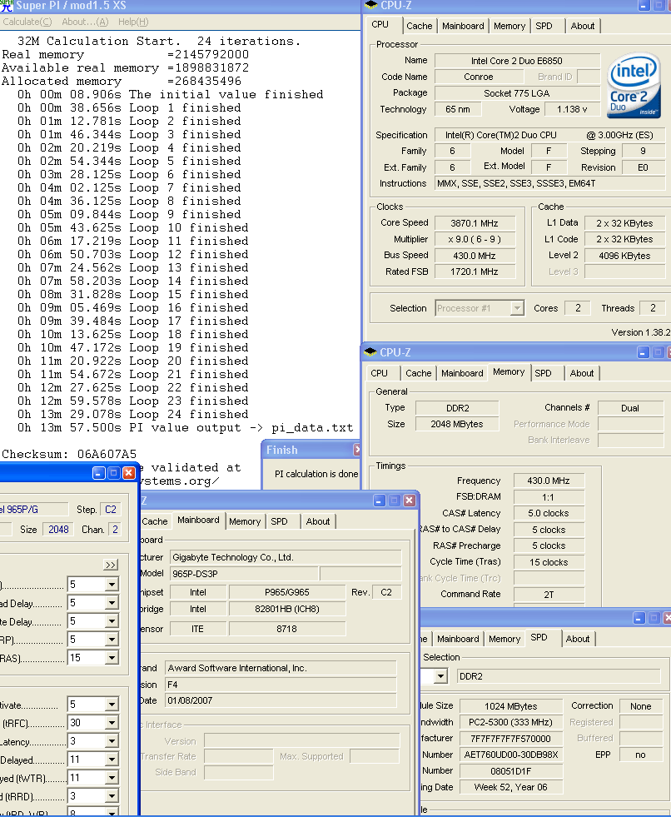Click the >> expand button in timings window
This screenshot has height=817, width=671.
111,565
